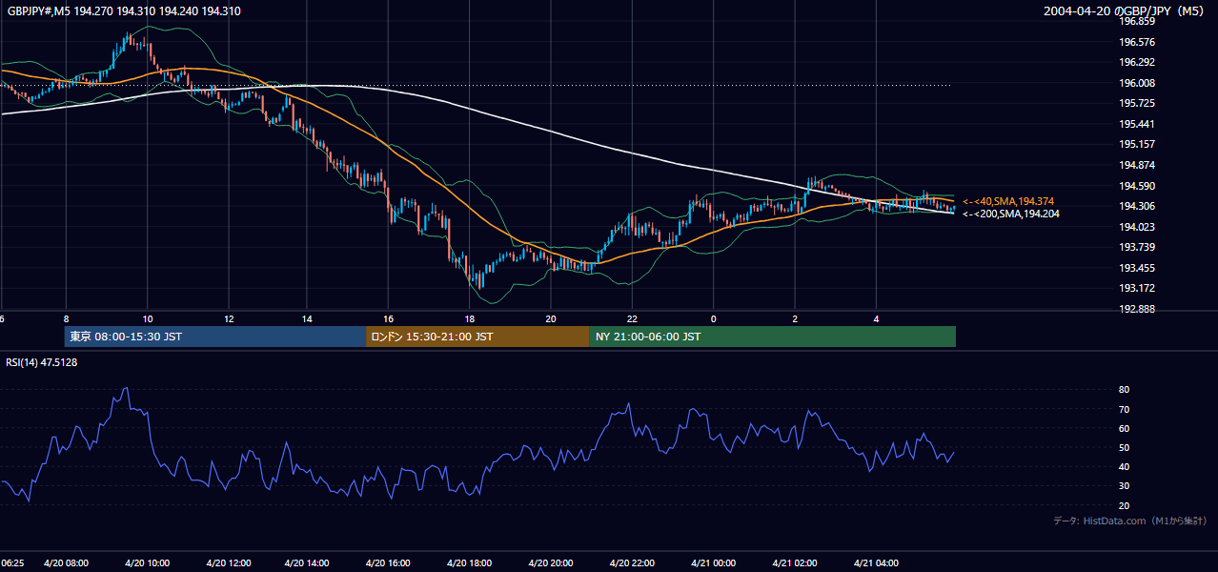Click the 193.172 price axis label
Screen dimensions: 1218x572
pos(1138,288)
